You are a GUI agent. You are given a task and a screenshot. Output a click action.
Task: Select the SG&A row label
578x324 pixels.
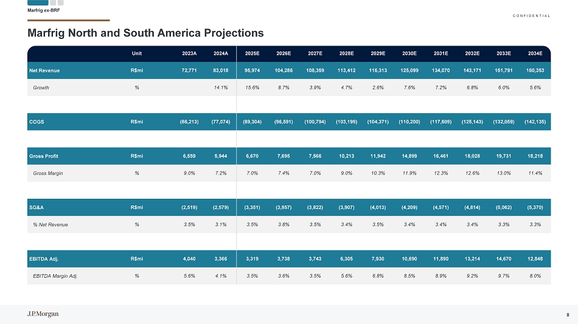coord(36,207)
